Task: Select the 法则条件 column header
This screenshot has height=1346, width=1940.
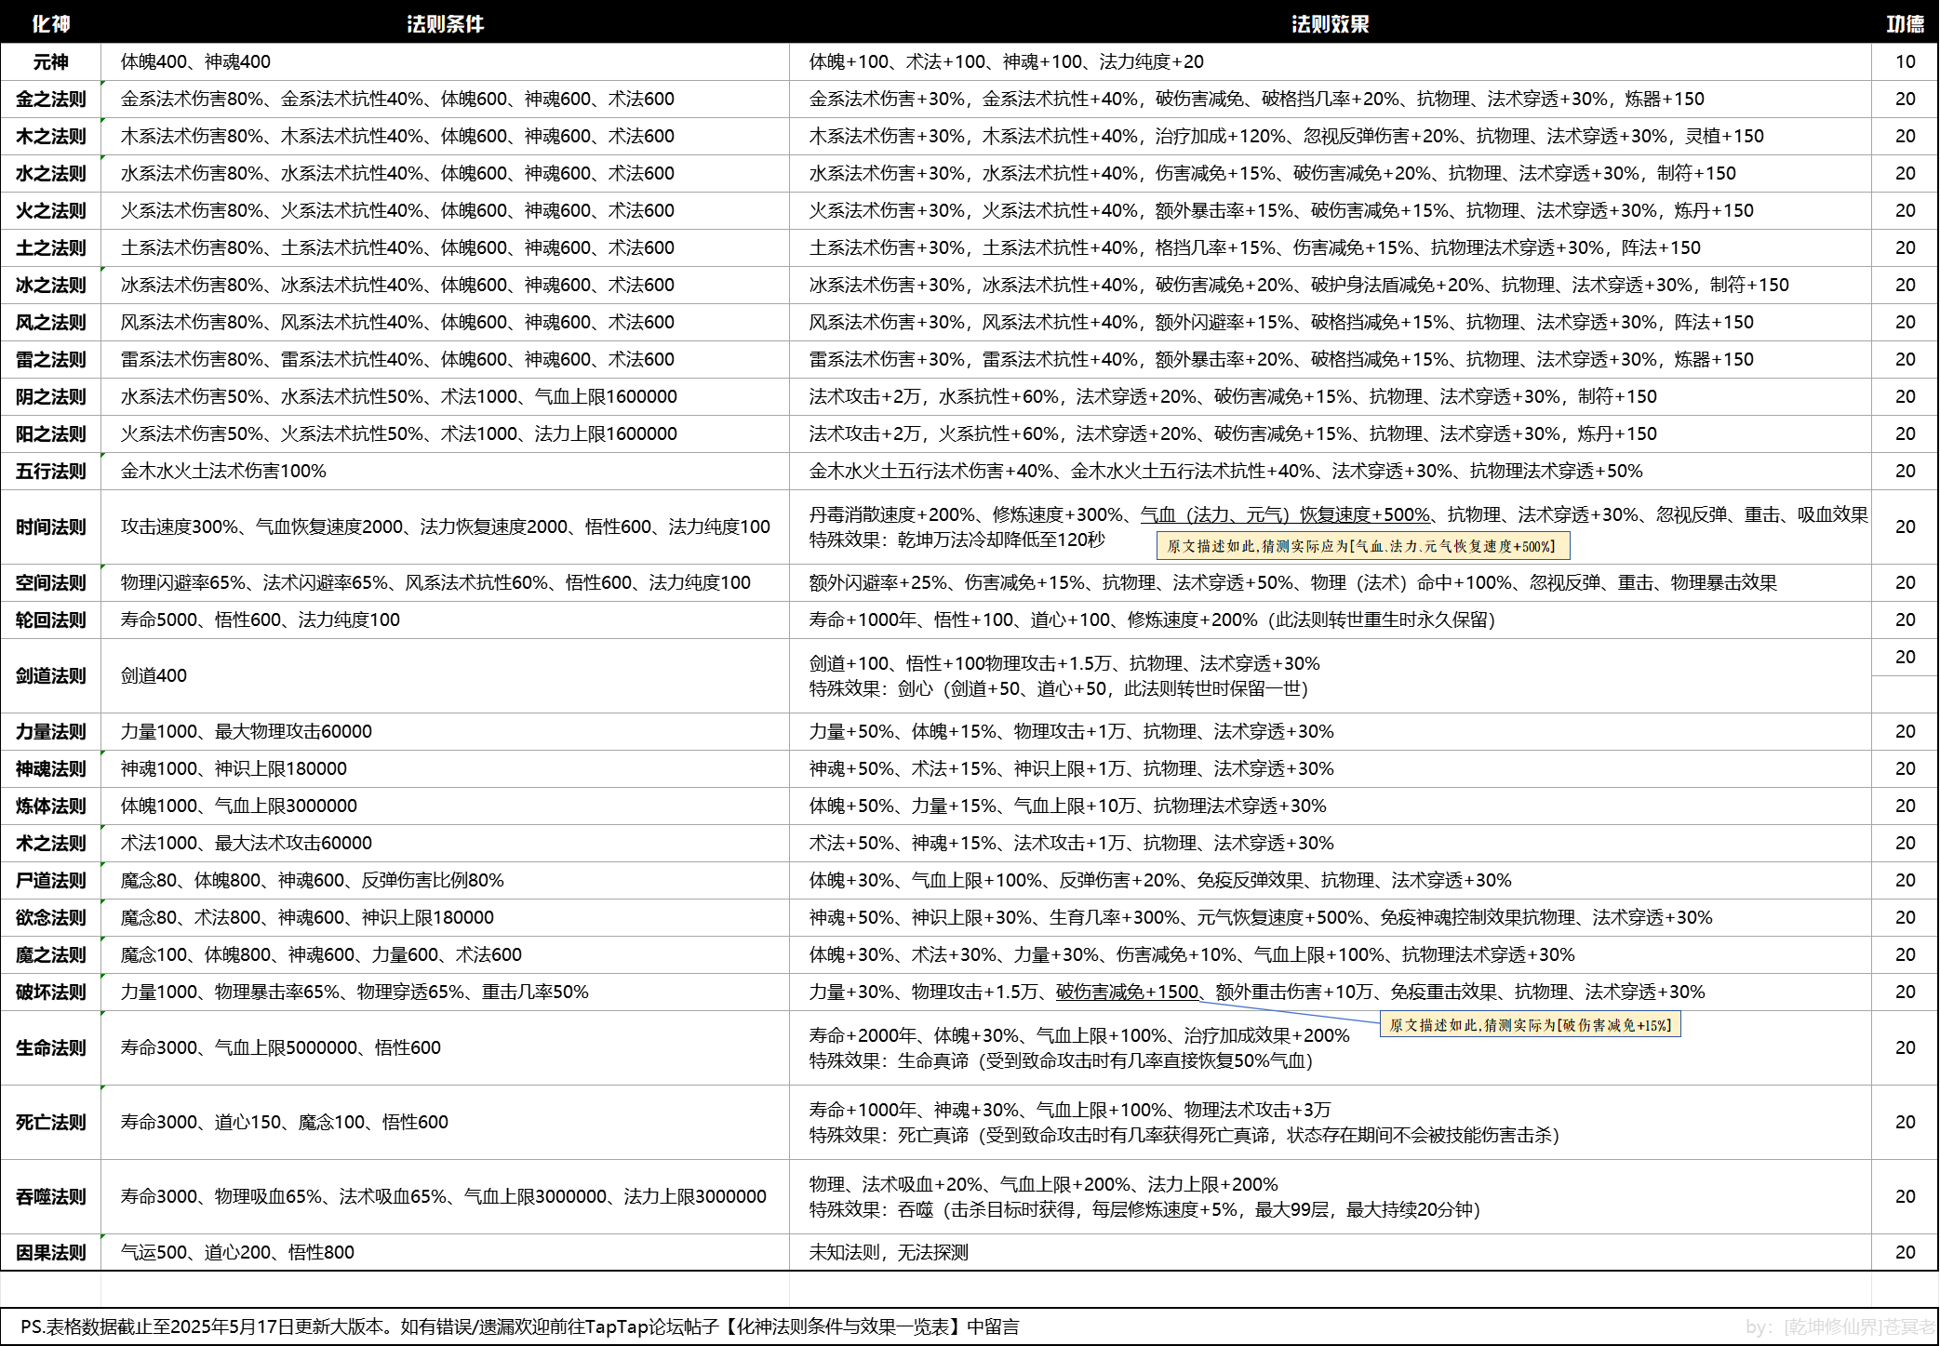Action: pos(445,23)
